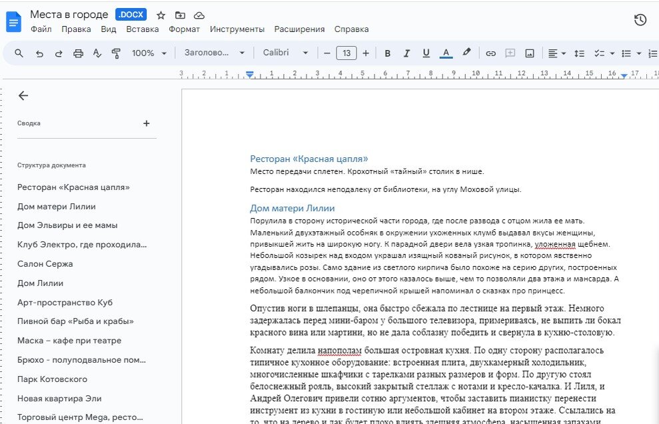Image resolution: width=659 pixels, height=424 pixels.
Task: Open the highlight color marker
Action: click(x=466, y=53)
